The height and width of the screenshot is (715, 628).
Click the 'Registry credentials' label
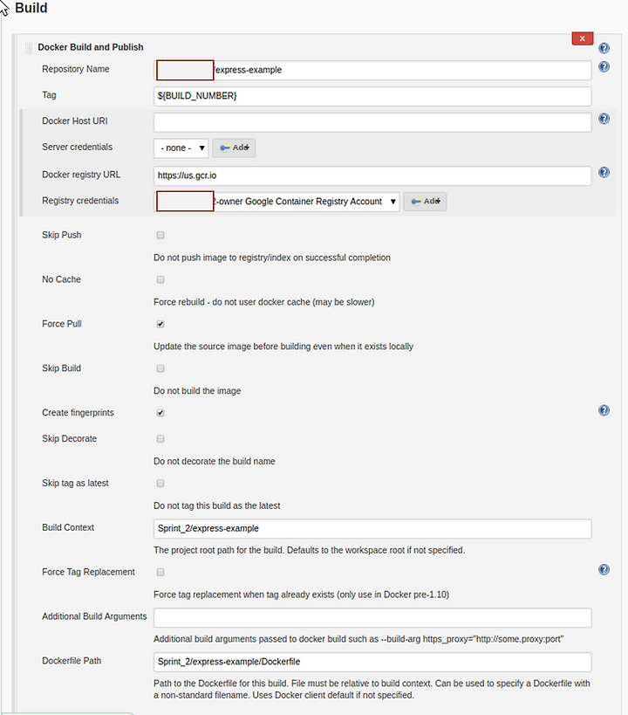(x=80, y=201)
